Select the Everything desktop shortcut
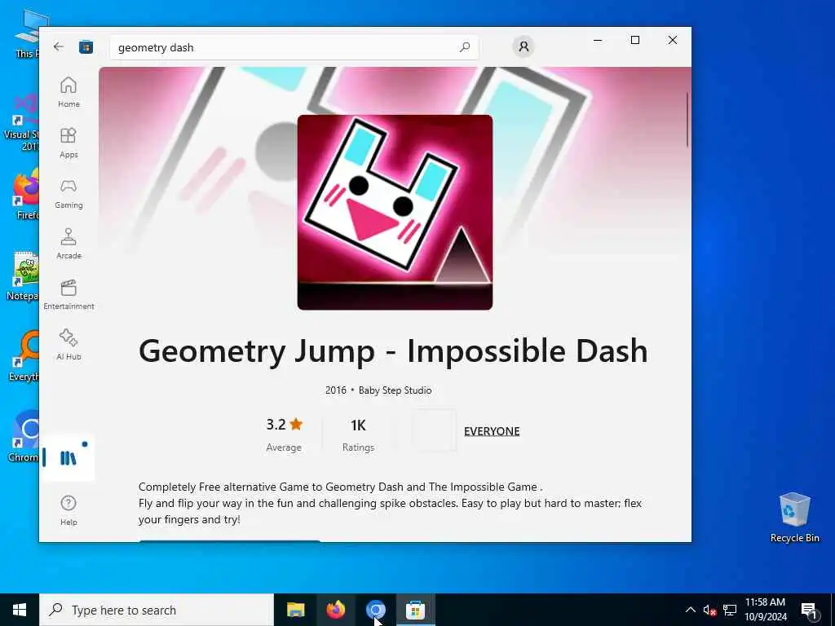The height and width of the screenshot is (626, 835). pos(24,355)
